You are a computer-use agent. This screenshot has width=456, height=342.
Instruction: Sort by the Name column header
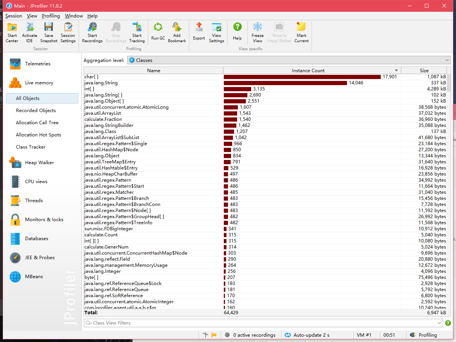tap(154, 70)
